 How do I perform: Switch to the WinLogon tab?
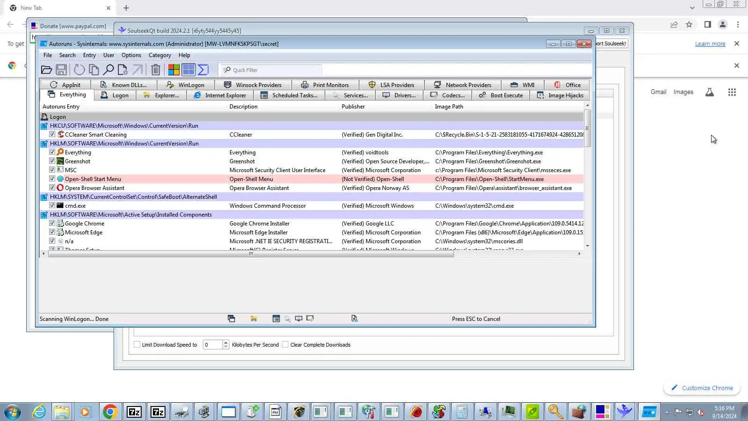coord(186,85)
